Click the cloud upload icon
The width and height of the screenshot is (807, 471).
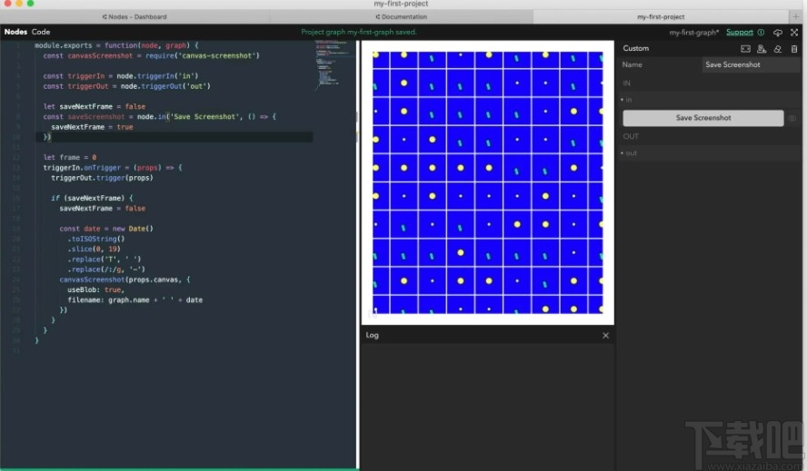click(778, 33)
